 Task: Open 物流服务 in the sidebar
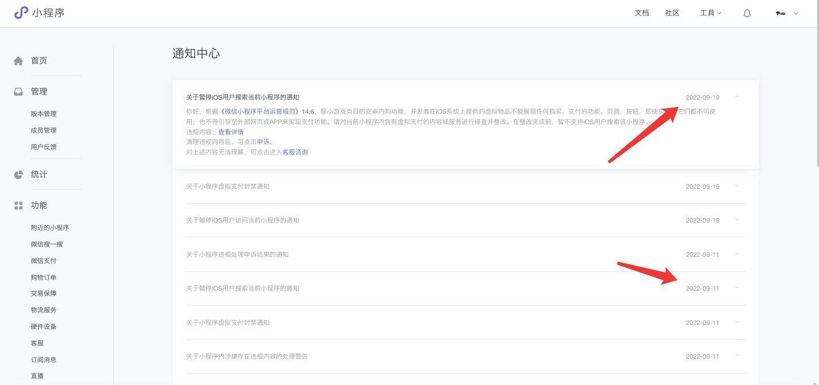(44, 310)
